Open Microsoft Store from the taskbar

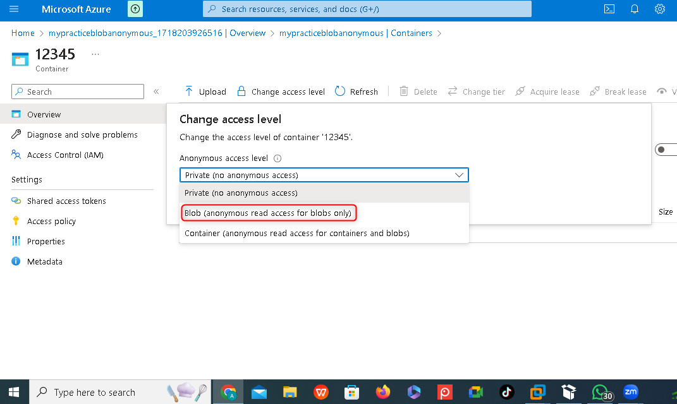click(352, 392)
